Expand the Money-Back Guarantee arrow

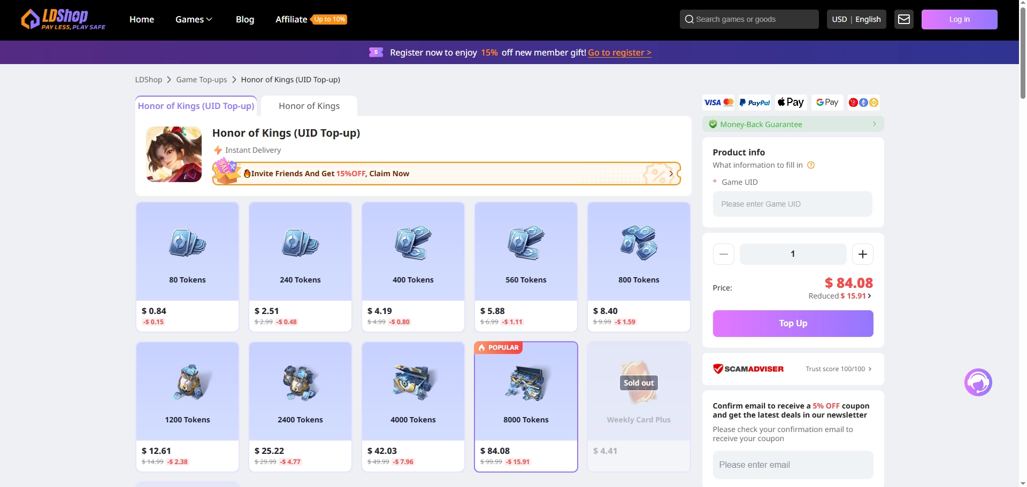(x=875, y=124)
